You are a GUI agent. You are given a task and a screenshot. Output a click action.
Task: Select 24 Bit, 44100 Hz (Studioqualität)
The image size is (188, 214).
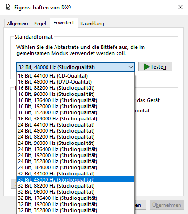[76, 125]
